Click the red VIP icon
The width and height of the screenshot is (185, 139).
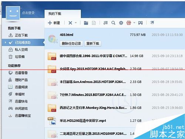(129, 23)
